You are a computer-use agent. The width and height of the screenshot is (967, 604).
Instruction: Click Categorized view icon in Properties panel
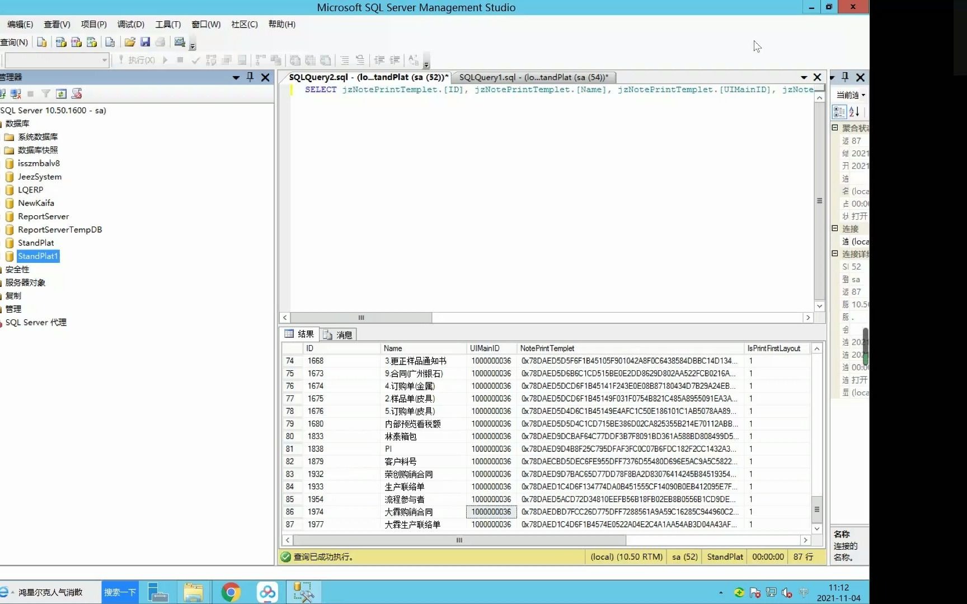pos(839,112)
